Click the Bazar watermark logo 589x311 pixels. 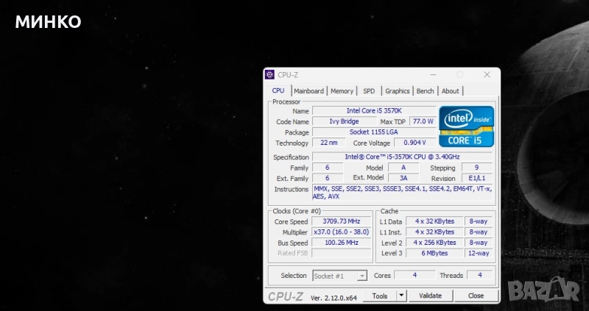(549, 291)
